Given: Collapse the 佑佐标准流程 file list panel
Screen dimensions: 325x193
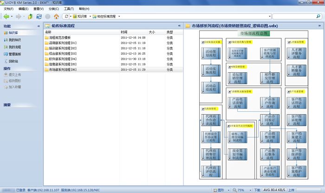Looking at the screenshot, I should 179,26.
